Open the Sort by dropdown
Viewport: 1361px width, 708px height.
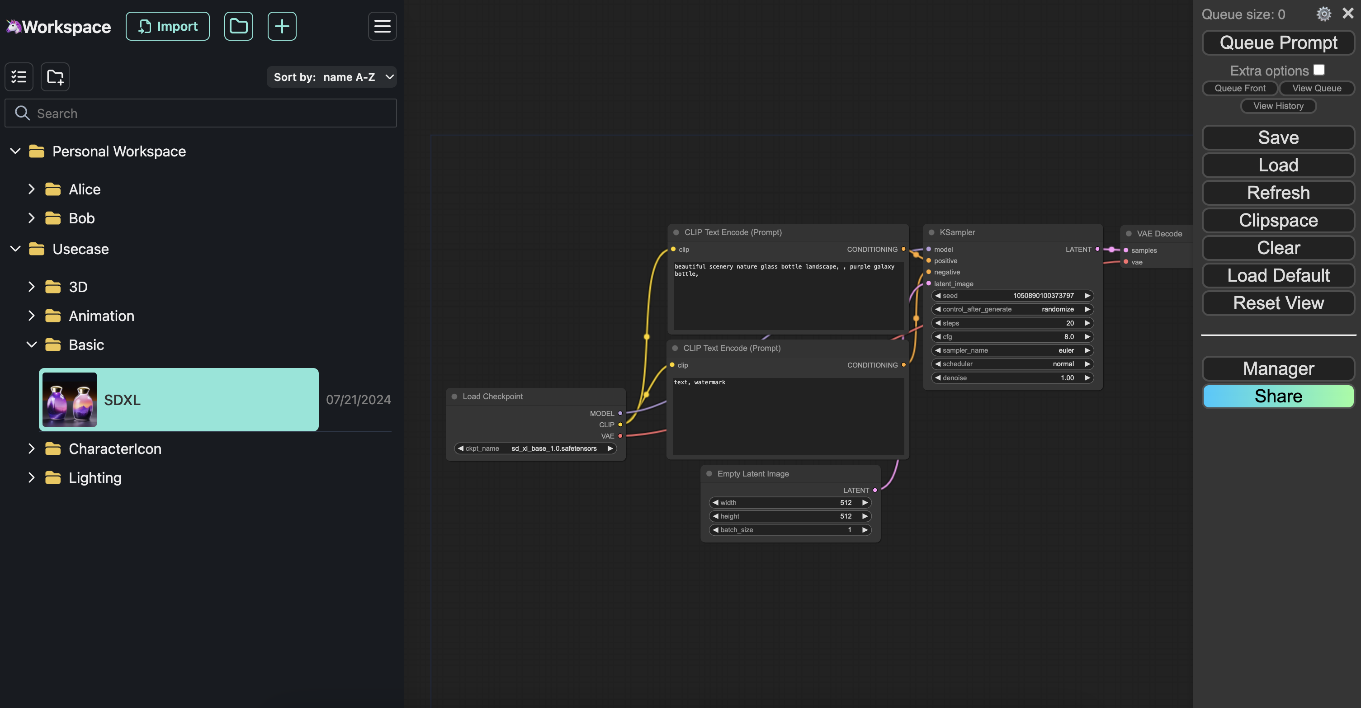tap(332, 76)
